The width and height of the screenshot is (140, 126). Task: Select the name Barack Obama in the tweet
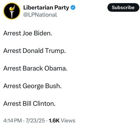[x=45, y=68]
